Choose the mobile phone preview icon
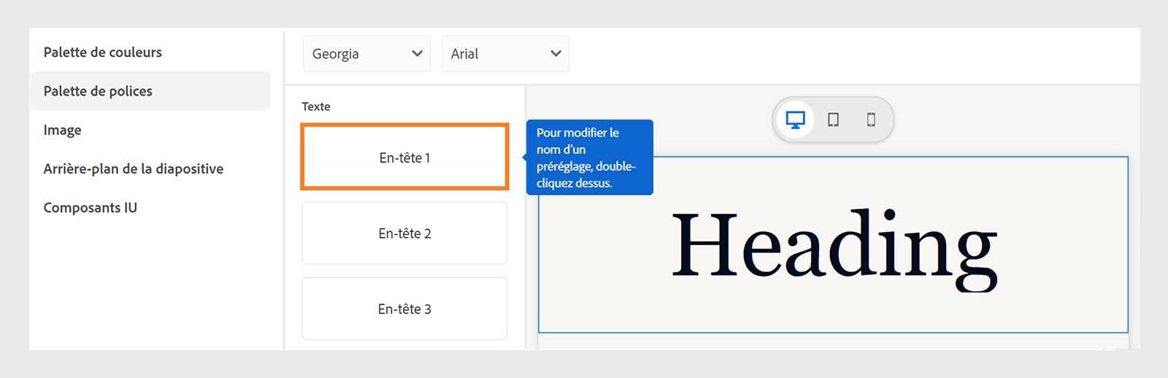Viewport: 1168px width, 378px height. 871,120
